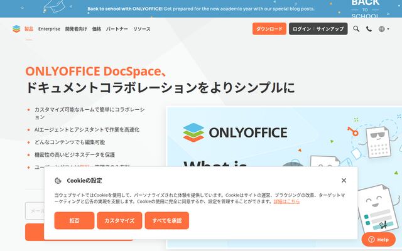The width and height of the screenshot is (402, 251).
Task: Click ログイン in the dark button
Action: 301,29
